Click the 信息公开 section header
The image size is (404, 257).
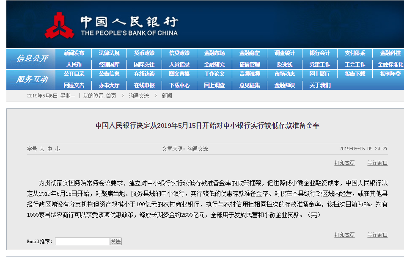[x=32, y=58]
